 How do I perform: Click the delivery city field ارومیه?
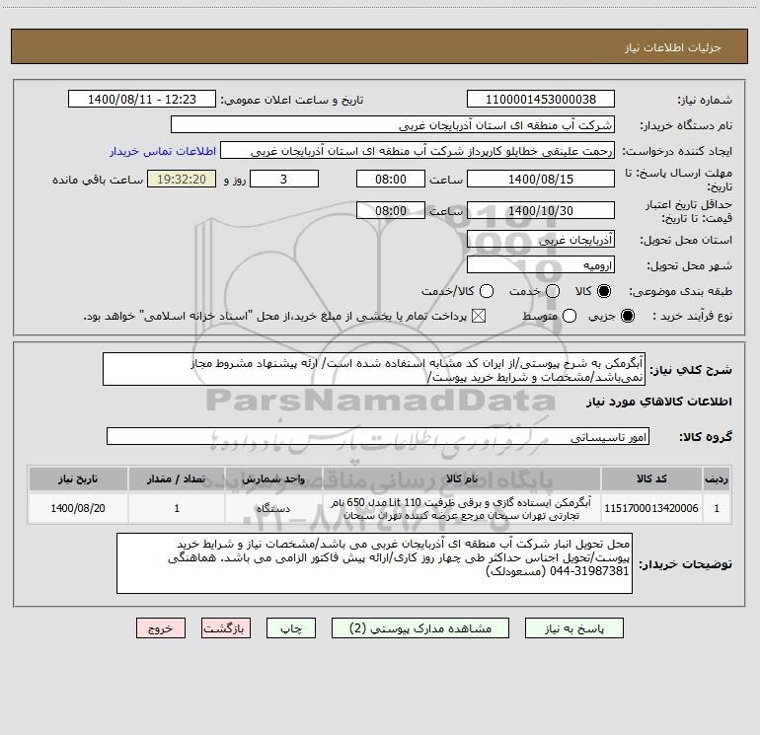tap(541, 265)
